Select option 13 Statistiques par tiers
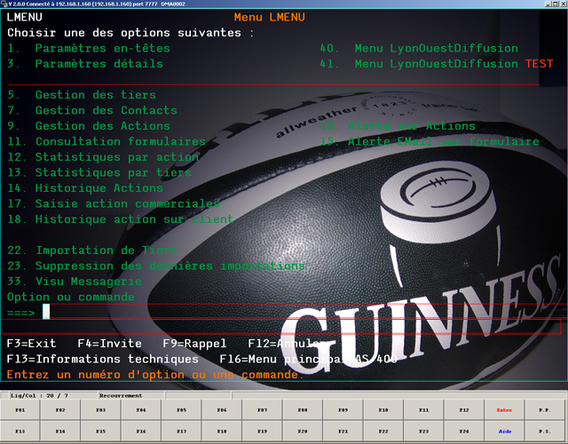Image resolution: width=568 pixels, height=444 pixels. (99, 173)
